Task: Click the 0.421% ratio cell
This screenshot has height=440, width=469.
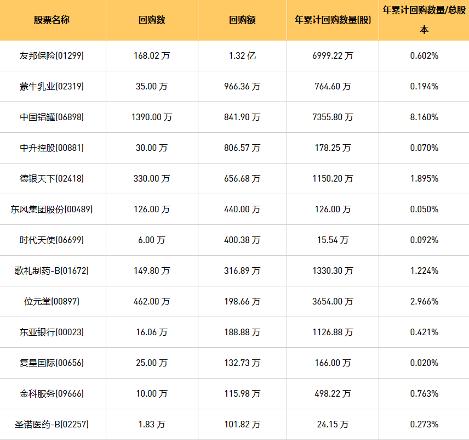Action: point(424,332)
